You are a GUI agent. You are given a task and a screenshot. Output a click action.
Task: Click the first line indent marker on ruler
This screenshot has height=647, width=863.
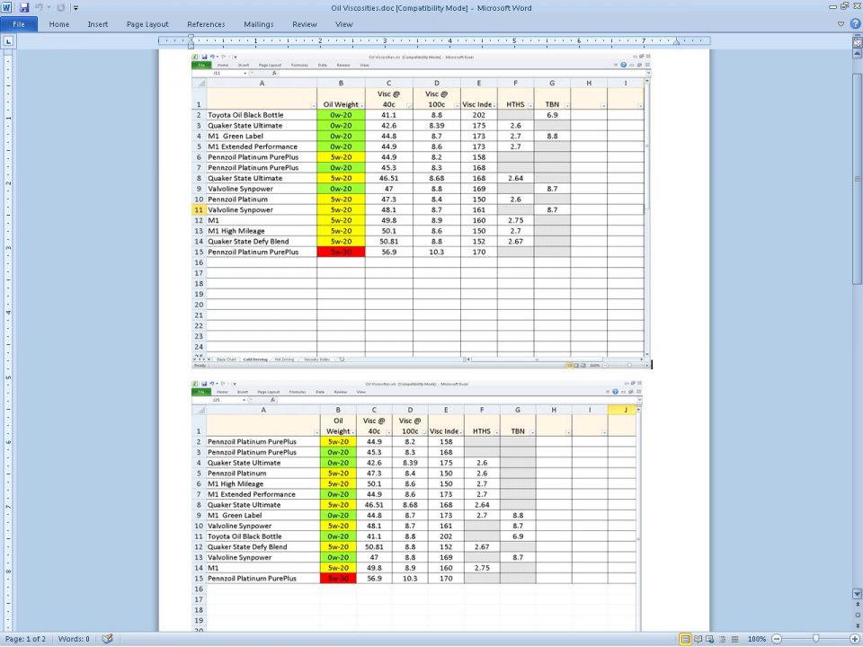191,38
